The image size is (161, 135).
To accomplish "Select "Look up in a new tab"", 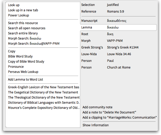I will (x=23, y=10).
